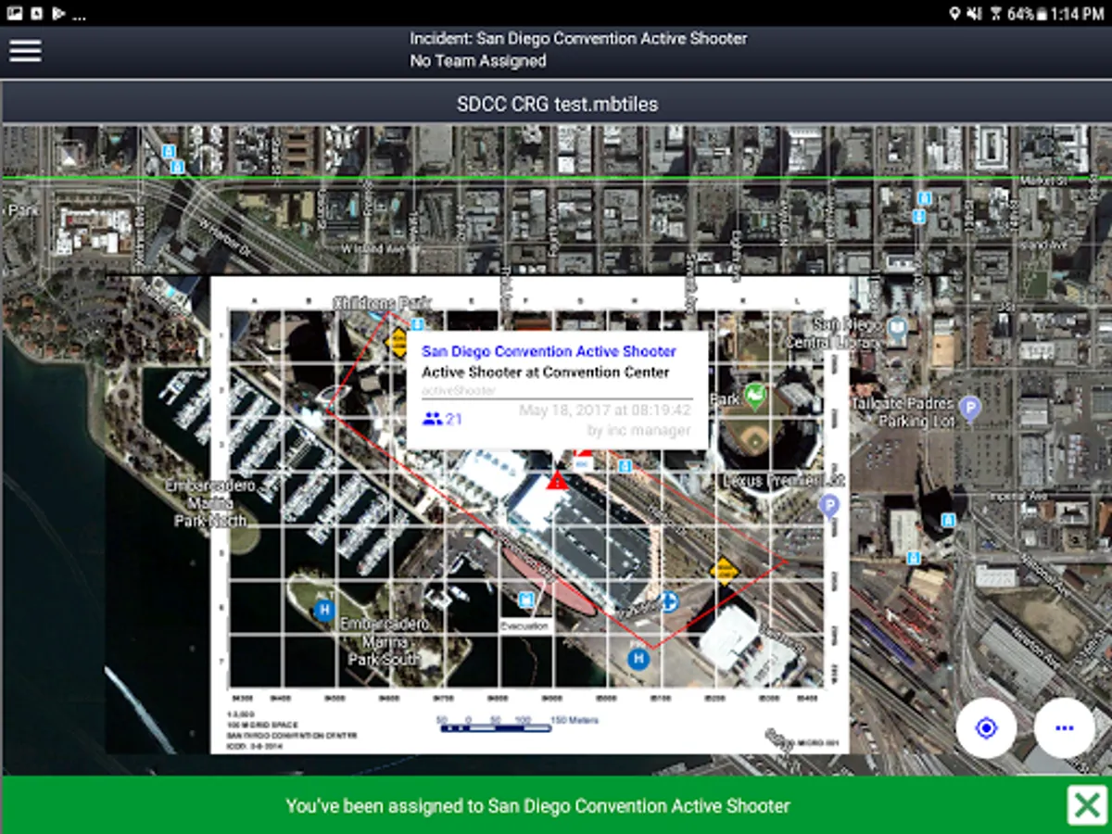1112x834 pixels.
Task: Tap the SDCC CRG test.mbtiles layer header
Action: click(556, 104)
